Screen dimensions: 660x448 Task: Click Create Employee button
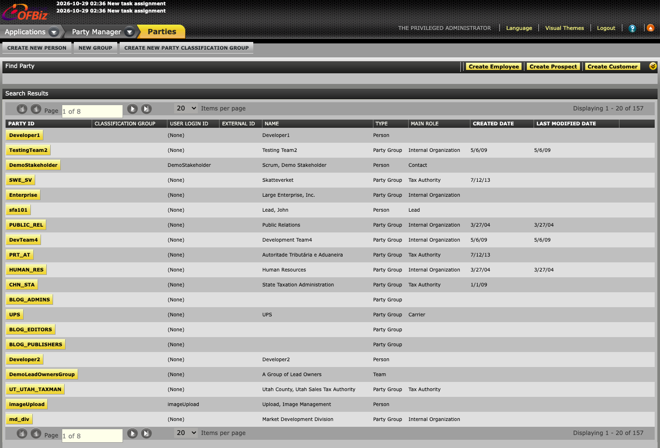click(494, 67)
